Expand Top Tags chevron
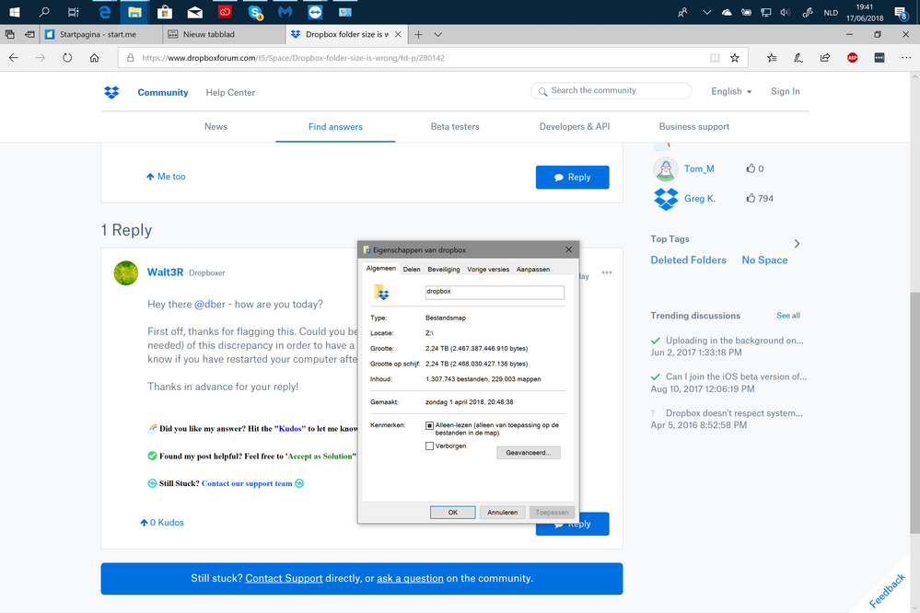Image resolution: width=920 pixels, height=613 pixels. coord(797,243)
